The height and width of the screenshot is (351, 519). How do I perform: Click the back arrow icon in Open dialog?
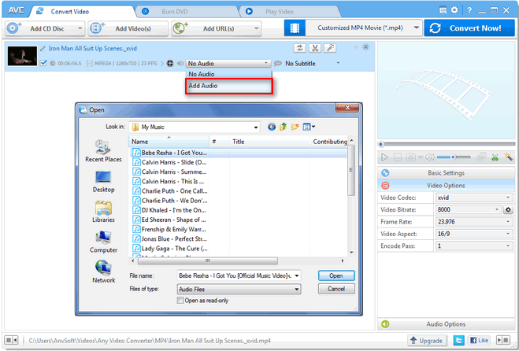(x=272, y=127)
